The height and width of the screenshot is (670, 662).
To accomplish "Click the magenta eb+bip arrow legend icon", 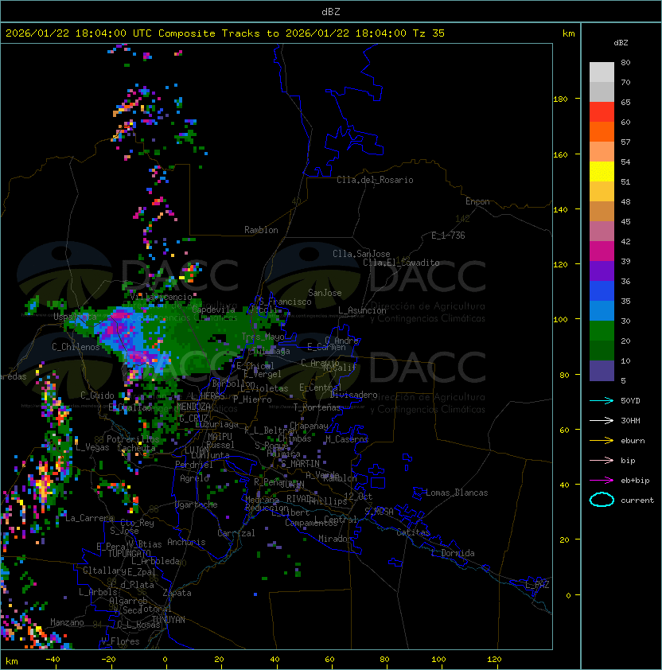I will tap(602, 481).
